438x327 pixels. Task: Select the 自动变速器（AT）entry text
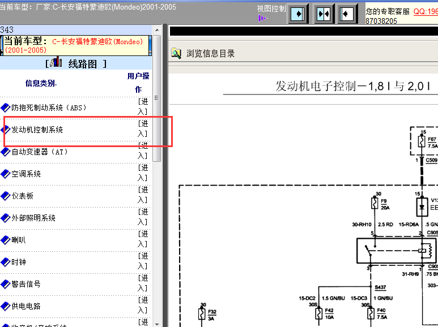point(40,152)
